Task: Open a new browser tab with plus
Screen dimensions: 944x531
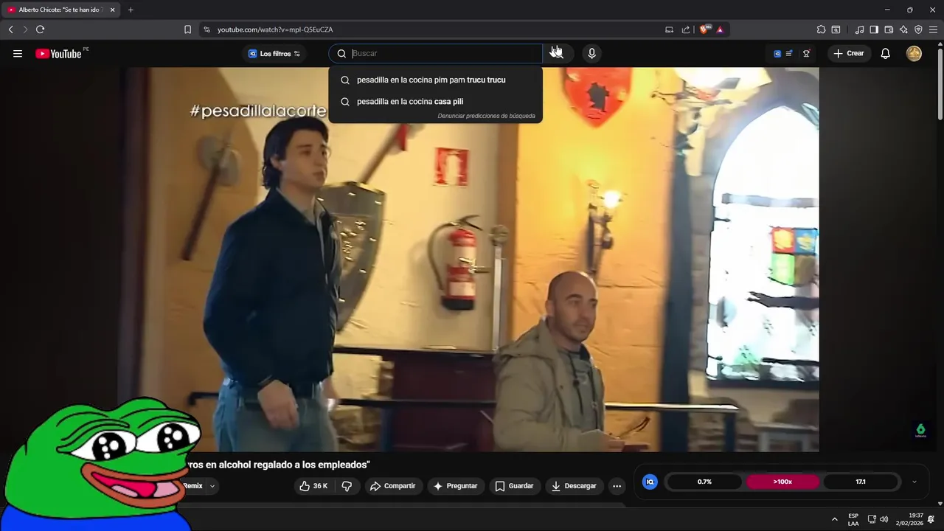Action: point(131,10)
